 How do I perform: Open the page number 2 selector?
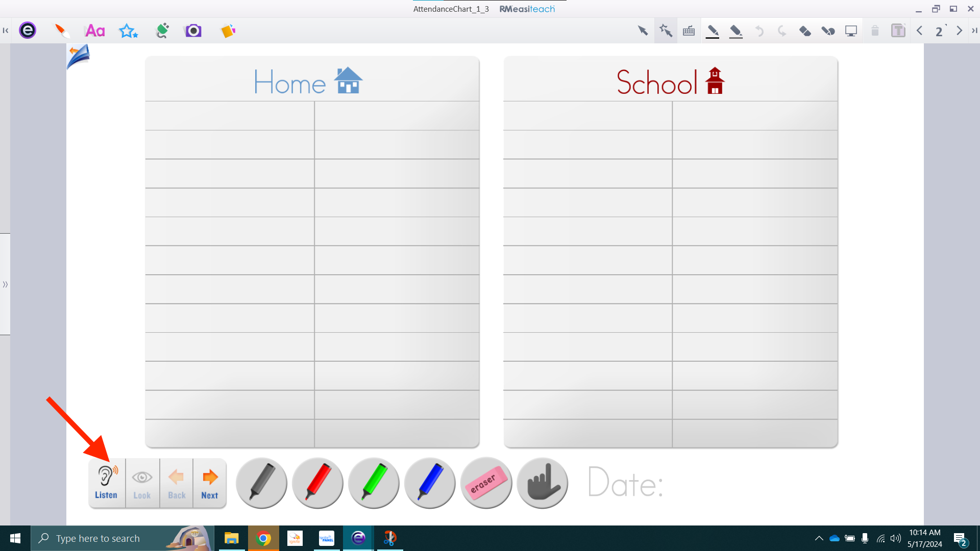940,31
